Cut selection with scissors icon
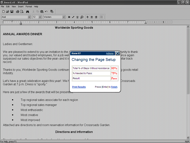This screenshot has height=143, width=190. click(x=34, y=12)
